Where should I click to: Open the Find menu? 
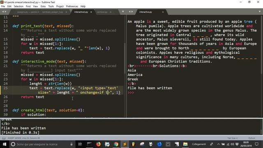[28, 7]
